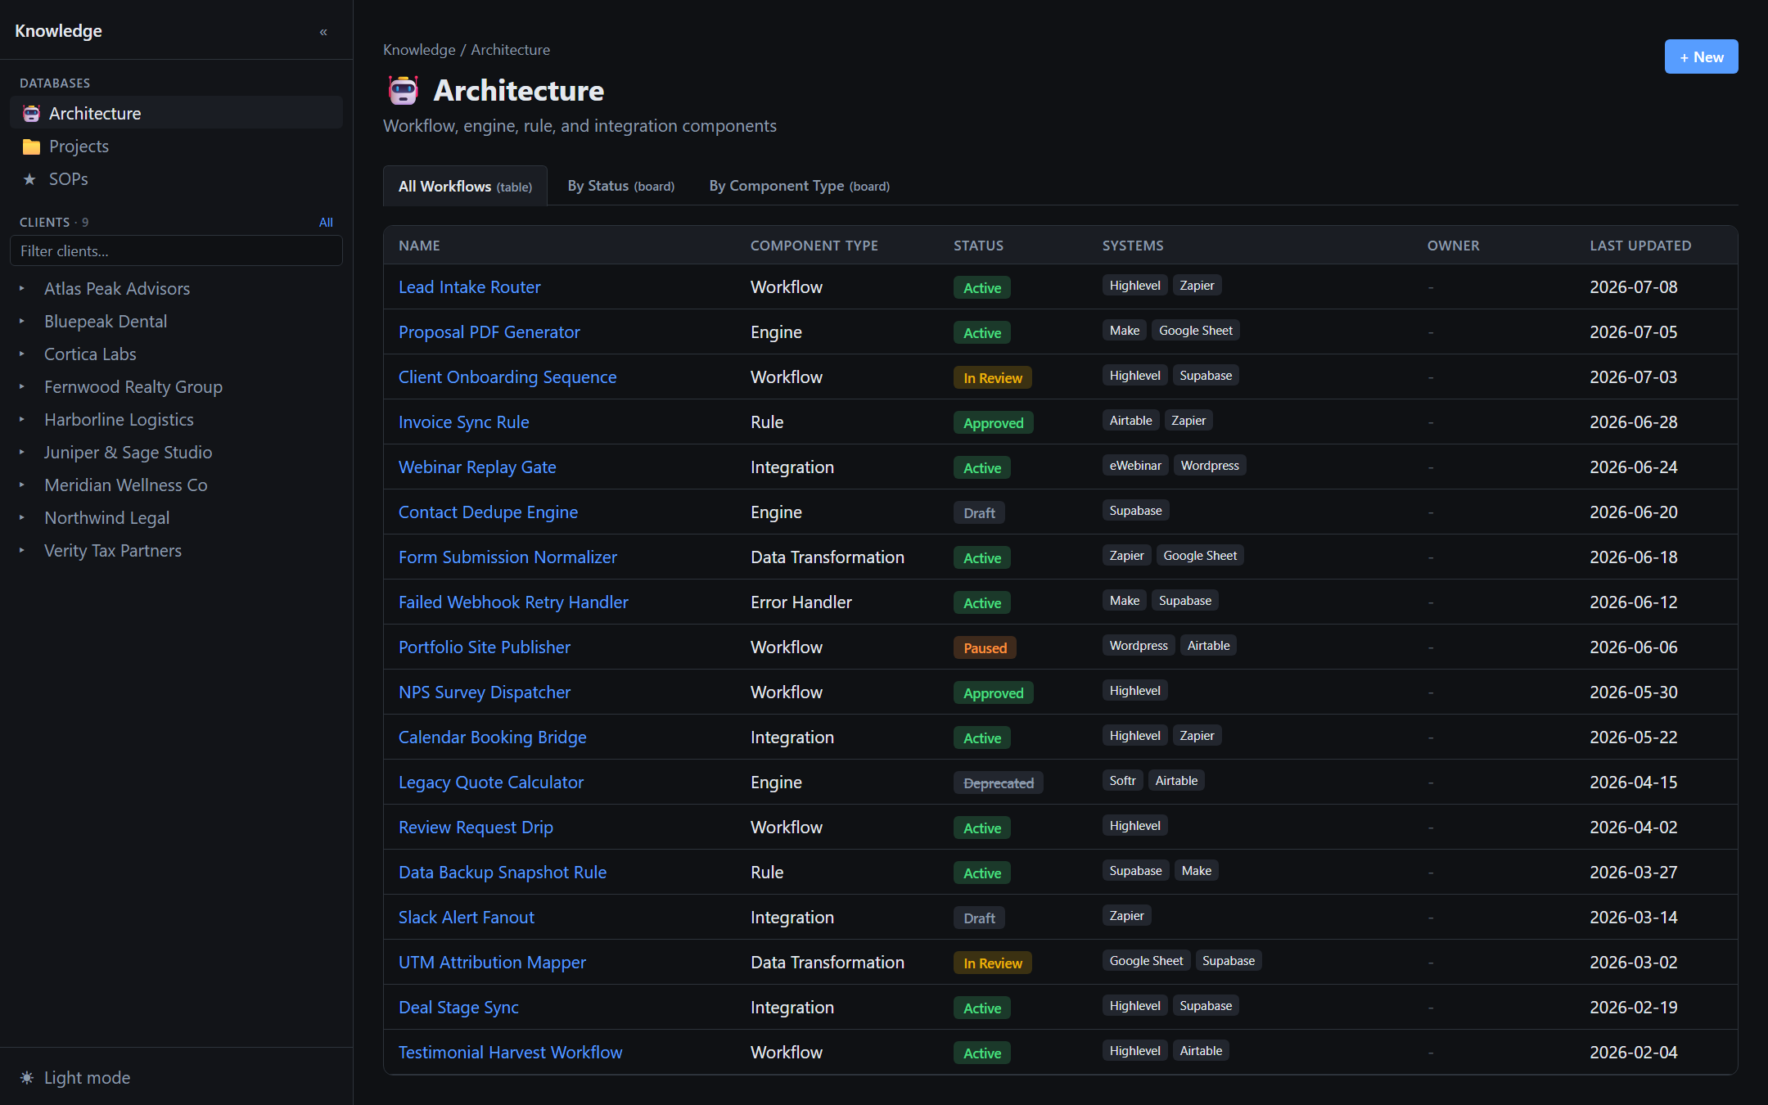Screen dimensions: 1768x1105
Task: Click Google Sheet tag on Proposal PDF Generator
Action: pyautogui.click(x=1195, y=331)
